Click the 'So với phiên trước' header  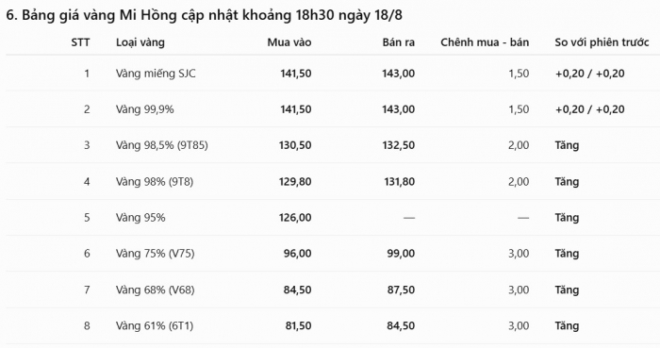coord(602,42)
